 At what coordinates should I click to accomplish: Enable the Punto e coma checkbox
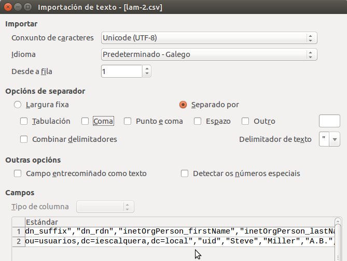coord(128,121)
